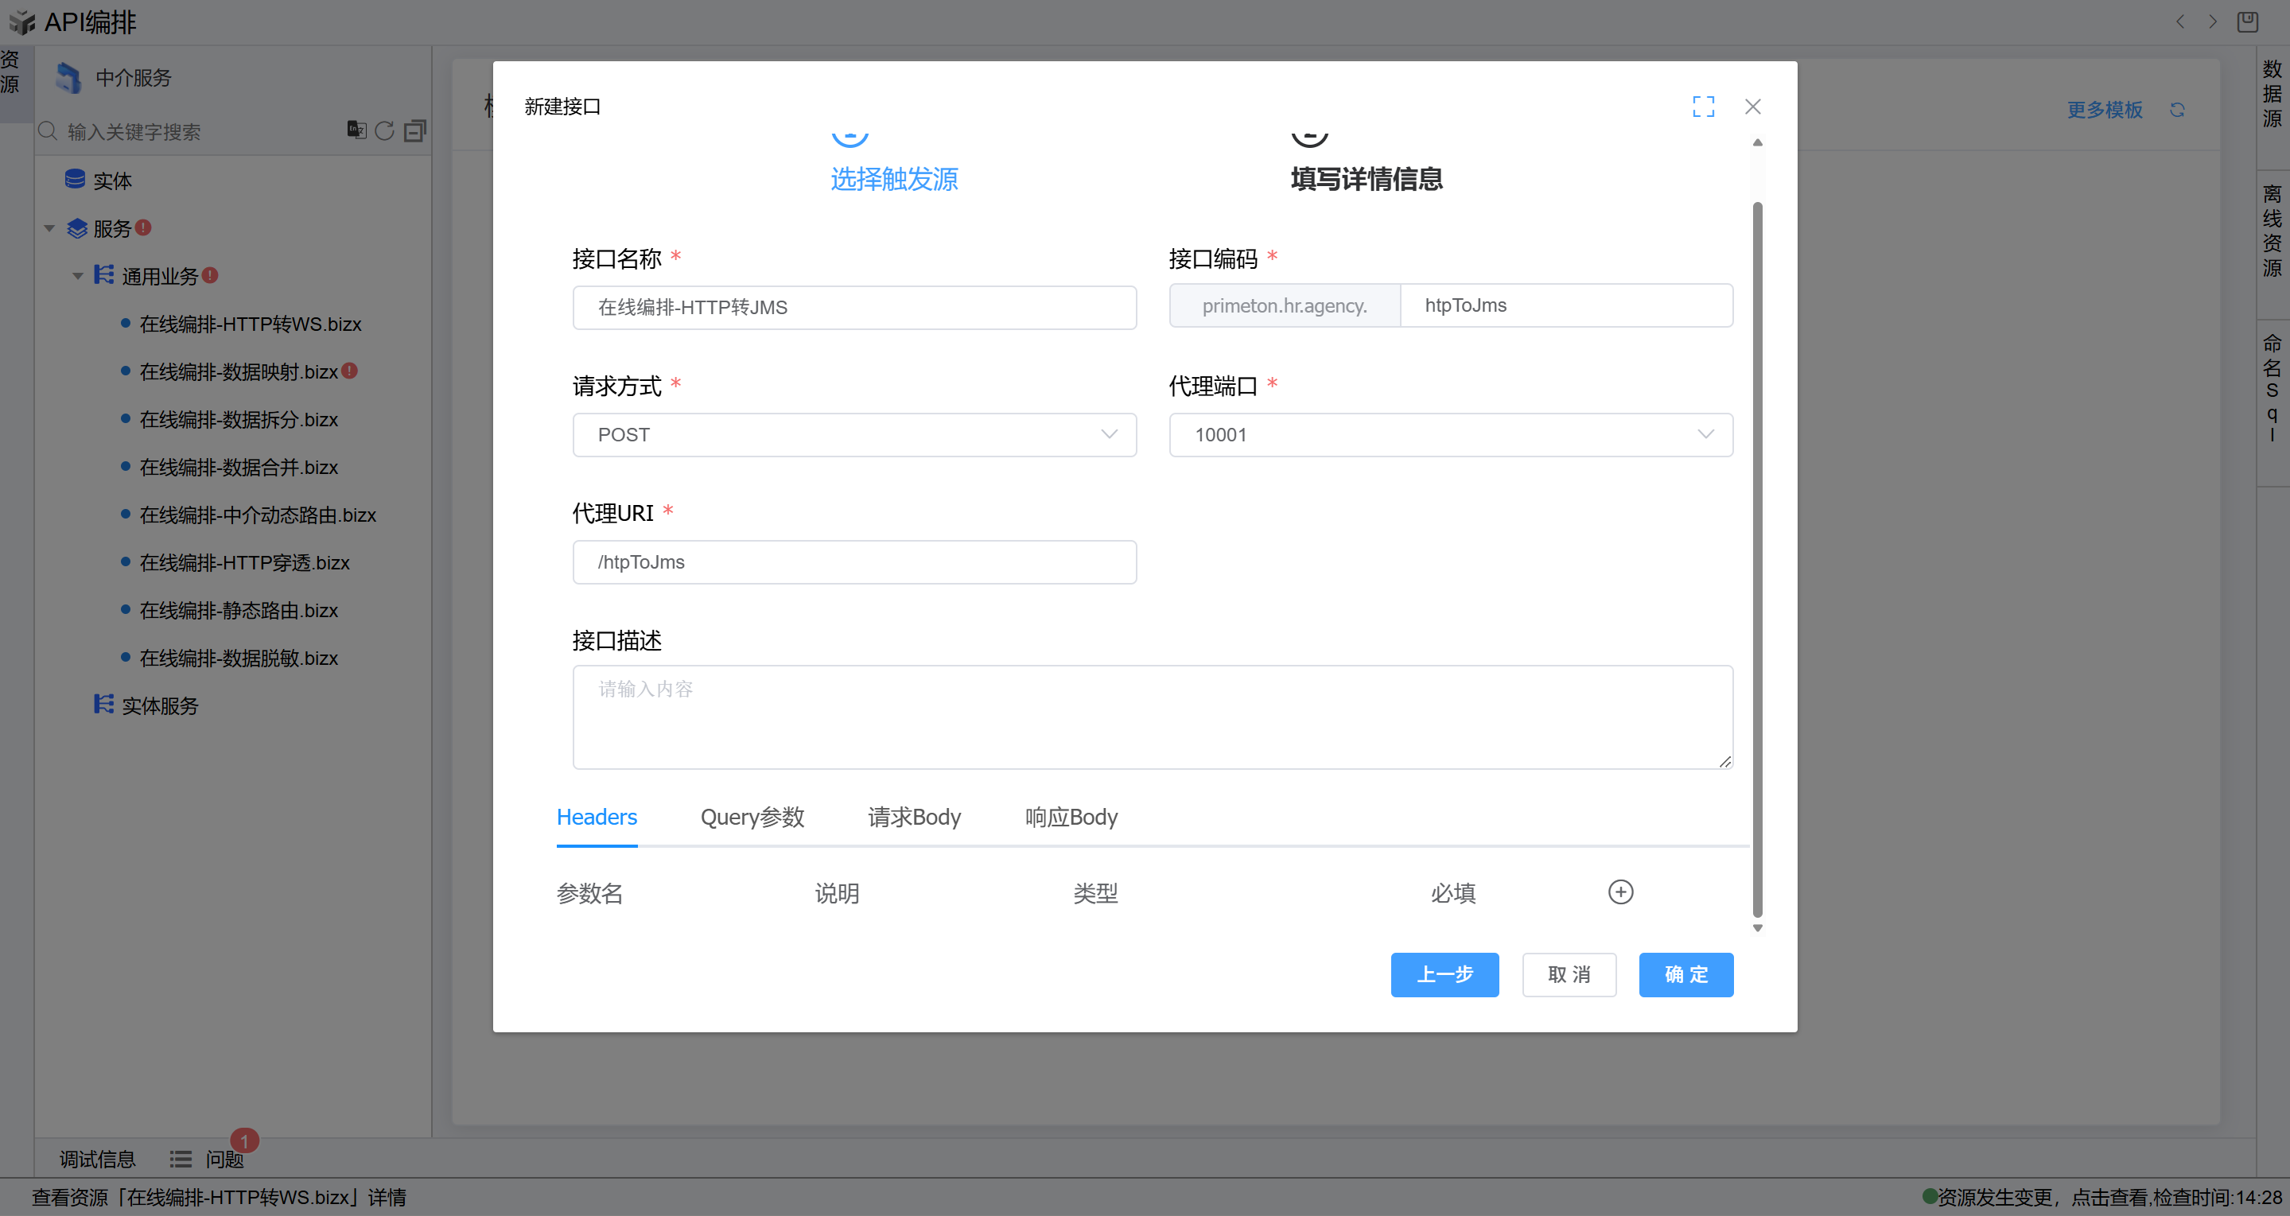
Task: Open the 问题 list icon in bottom bar
Action: point(181,1158)
